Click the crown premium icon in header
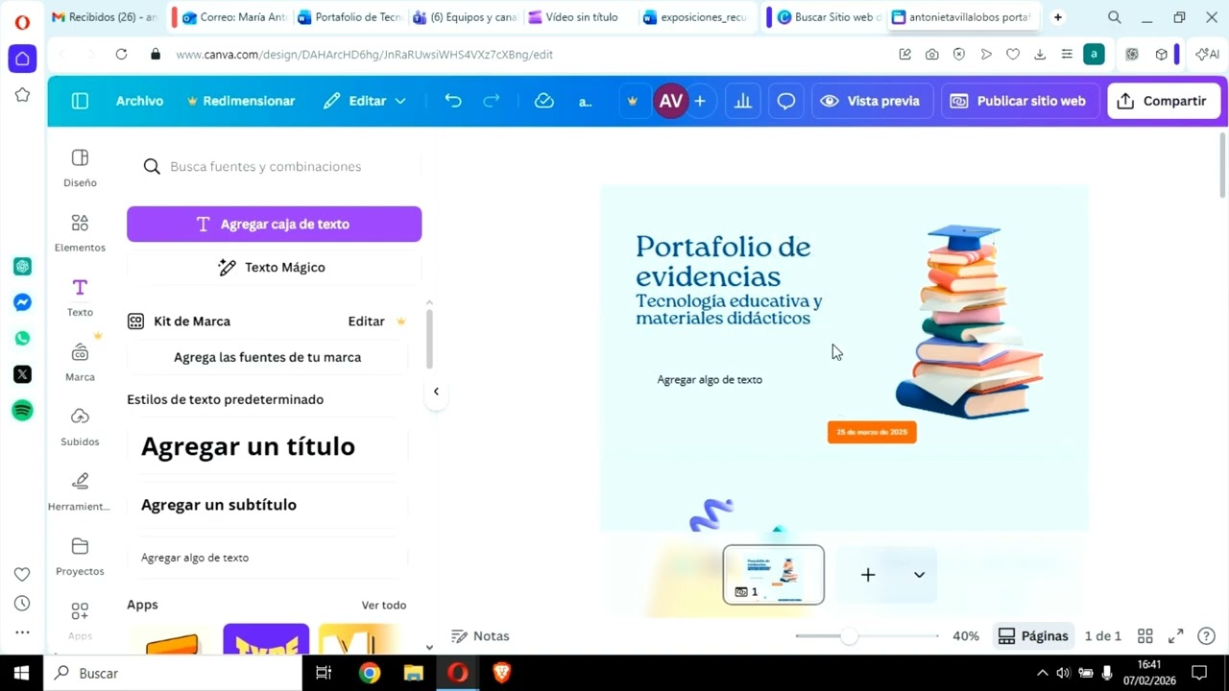 (633, 101)
